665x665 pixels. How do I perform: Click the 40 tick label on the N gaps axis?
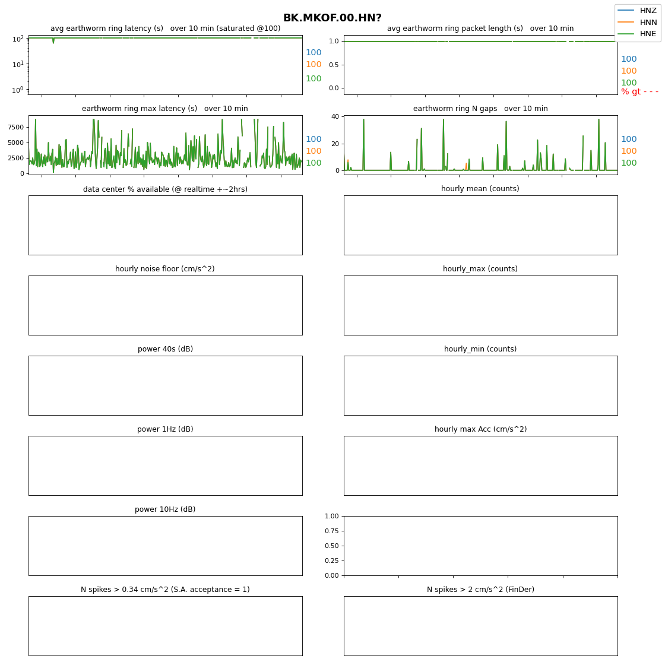[x=335, y=116]
